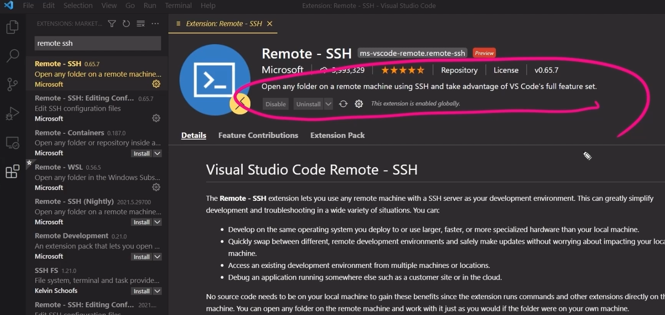The width and height of the screenshot is (665, 315).
Task: Clear extensions search results icon
Action: click(x=141, y=24)
